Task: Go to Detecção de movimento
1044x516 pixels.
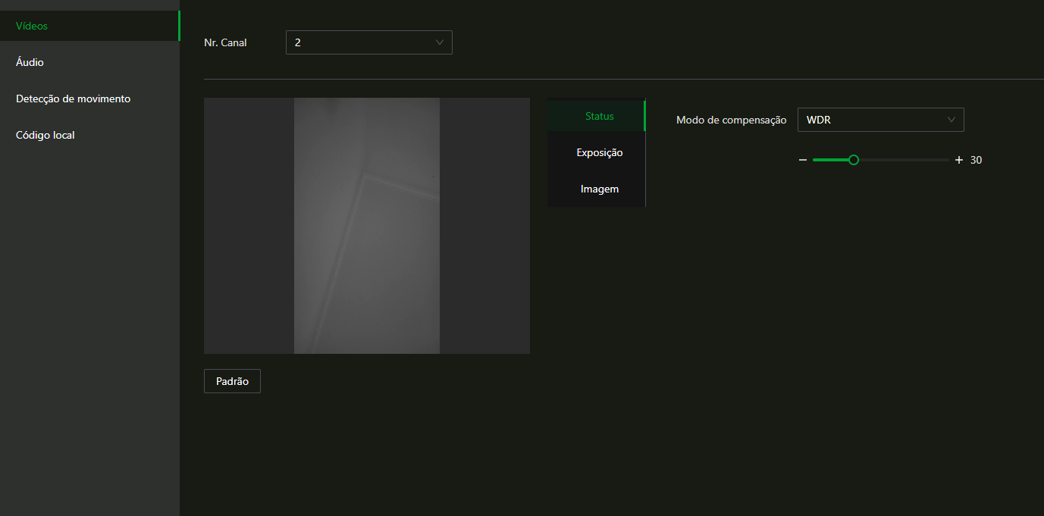Action: [x=89, y=99]
